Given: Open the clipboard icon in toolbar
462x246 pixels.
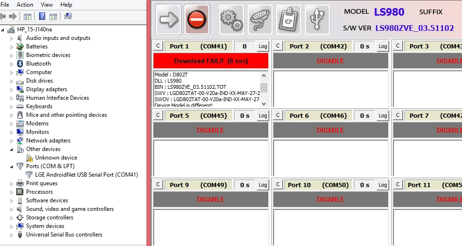Looking at the screenshot, I should 288,19.
